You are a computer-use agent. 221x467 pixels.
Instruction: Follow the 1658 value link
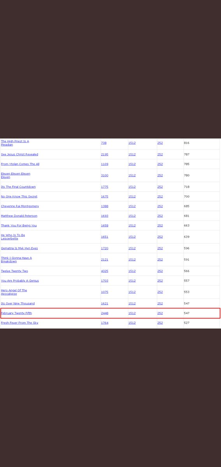tap(105, 226)
